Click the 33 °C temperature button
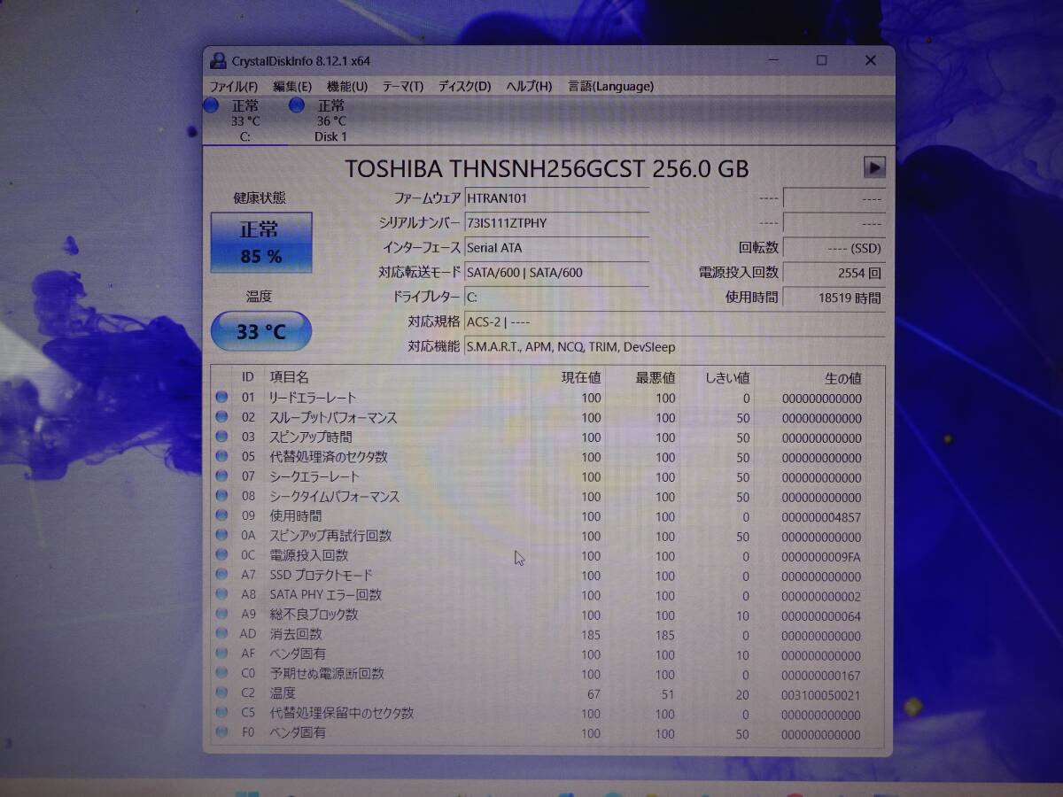The image size is (1063, 797). (261, 332)
